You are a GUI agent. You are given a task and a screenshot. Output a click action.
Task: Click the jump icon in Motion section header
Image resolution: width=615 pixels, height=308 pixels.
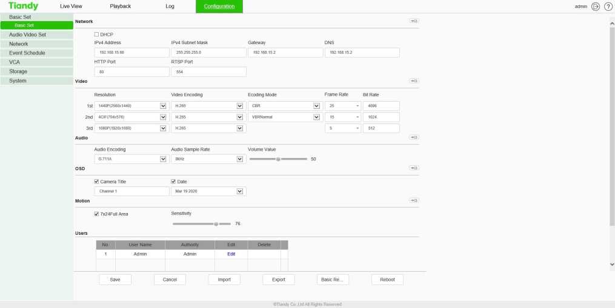(x=414, y=200)
